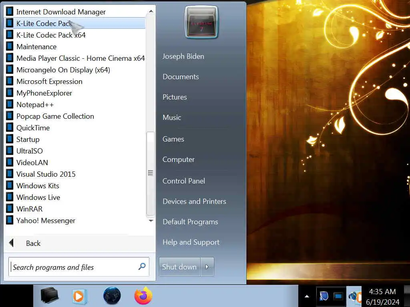Click the Shut down button
410x307 pixels.
[180, 267]
